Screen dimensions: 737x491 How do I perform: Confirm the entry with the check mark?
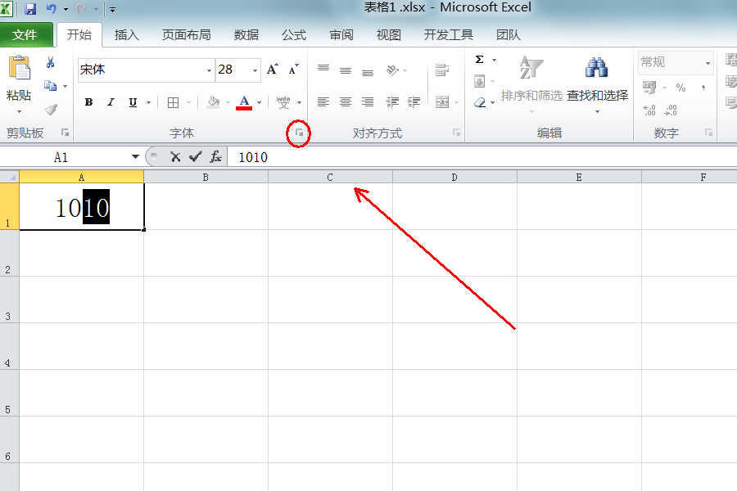(x=195, y=156)
